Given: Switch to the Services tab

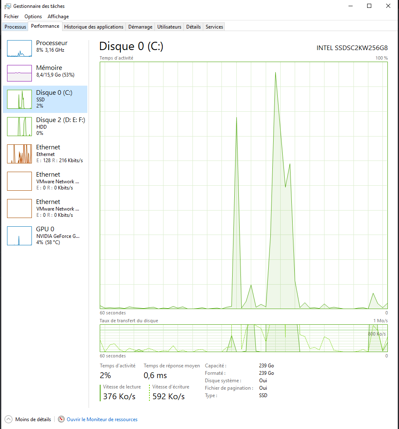Looking at the screenshot, I should tap(214, 26).
